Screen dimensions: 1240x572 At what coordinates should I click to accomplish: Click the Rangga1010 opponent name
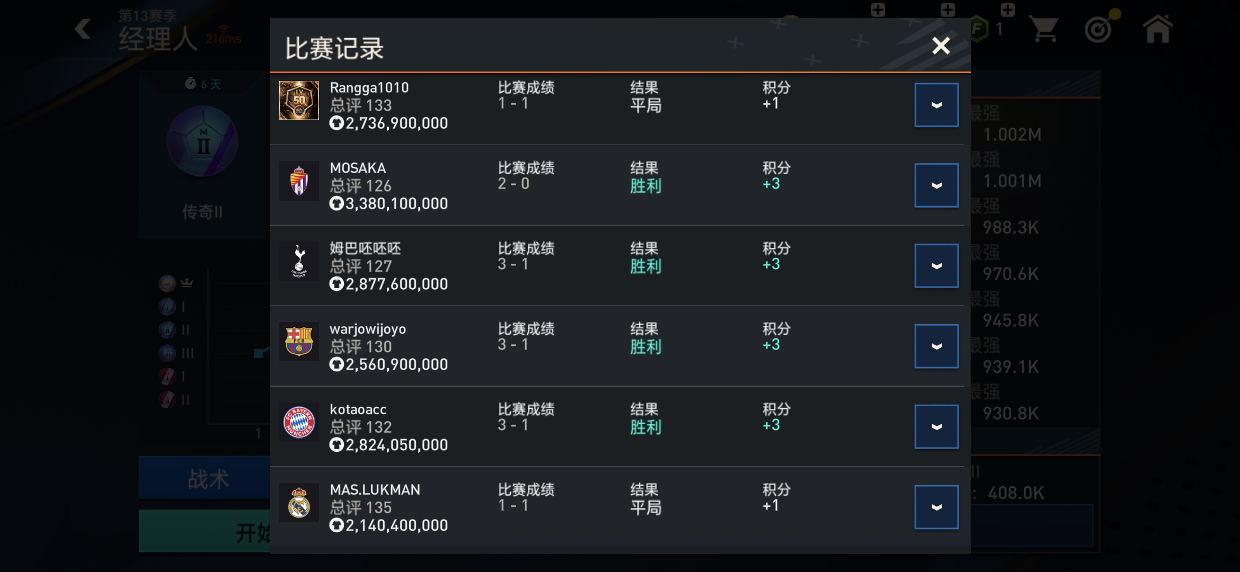(369, 88)
